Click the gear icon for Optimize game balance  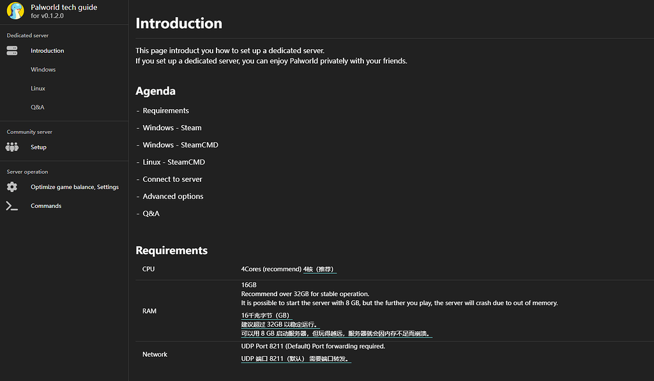(x=12, y=187)
